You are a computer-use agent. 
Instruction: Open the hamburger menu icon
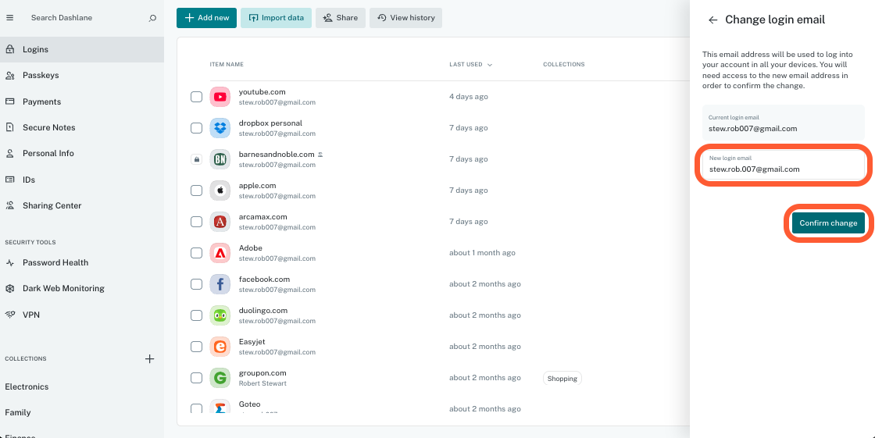click(x=9, y=18)
